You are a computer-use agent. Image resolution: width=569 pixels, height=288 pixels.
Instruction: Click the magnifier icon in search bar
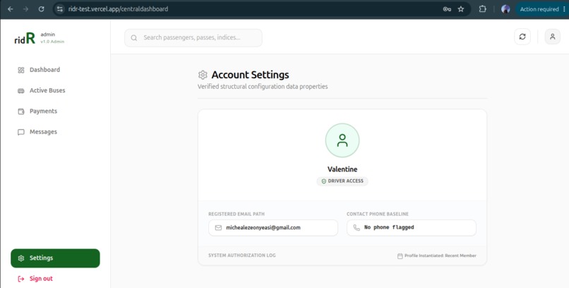pos(134,37)
